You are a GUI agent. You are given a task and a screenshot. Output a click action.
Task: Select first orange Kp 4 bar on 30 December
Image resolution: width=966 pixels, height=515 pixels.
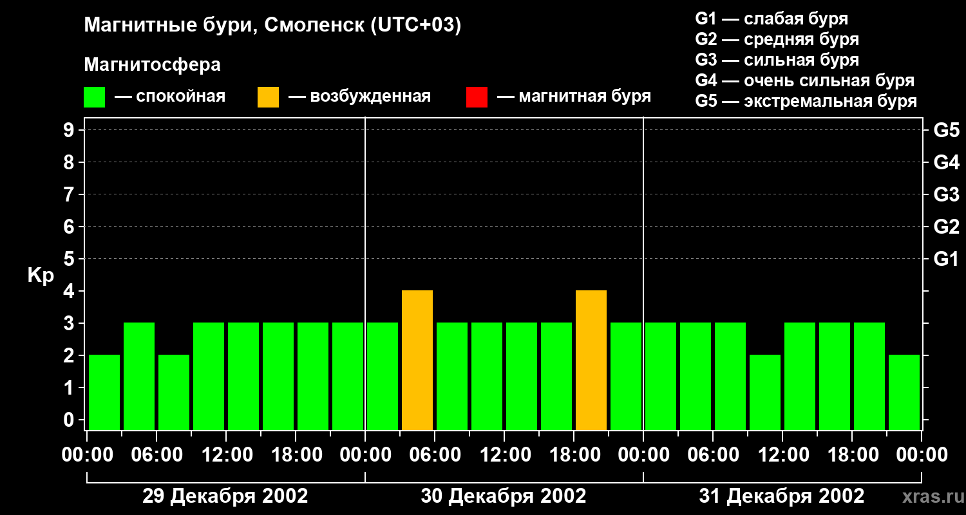[x=417, y=360]
